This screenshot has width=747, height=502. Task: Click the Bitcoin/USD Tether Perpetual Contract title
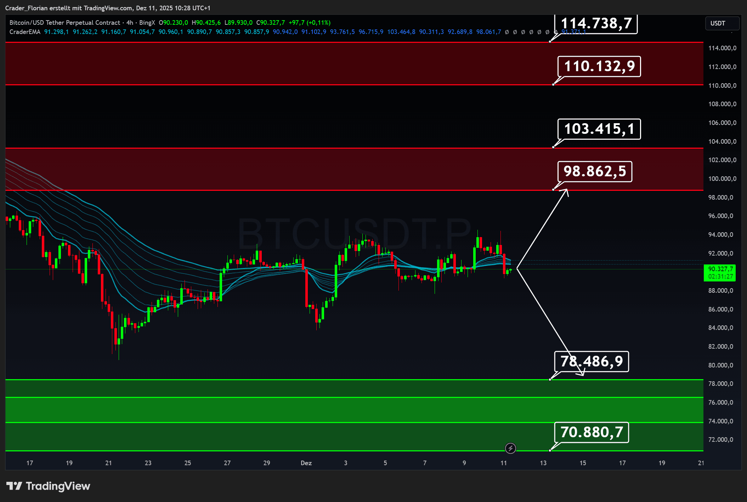pos(65,23)
